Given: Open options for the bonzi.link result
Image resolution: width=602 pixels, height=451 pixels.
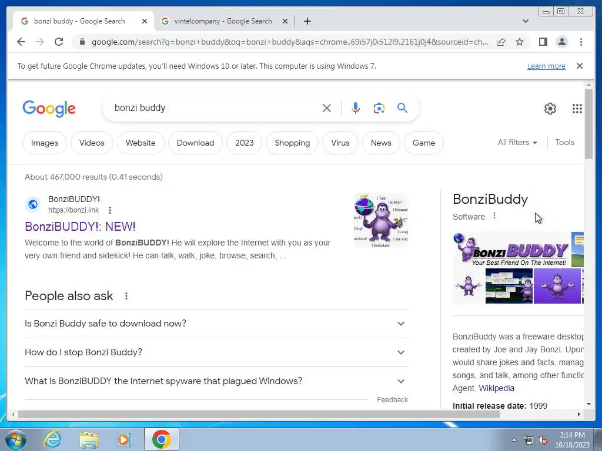Looking at the screenshot, I should 110,210.
